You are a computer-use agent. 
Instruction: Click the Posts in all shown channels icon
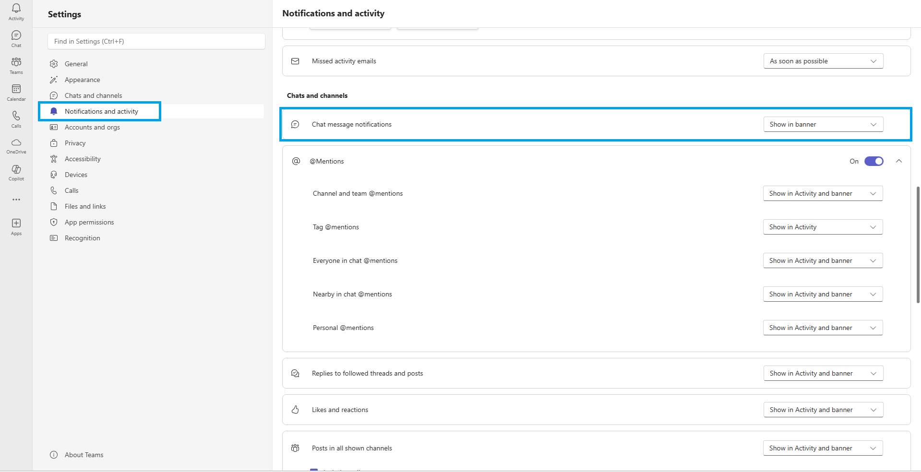tap(295, 448)
